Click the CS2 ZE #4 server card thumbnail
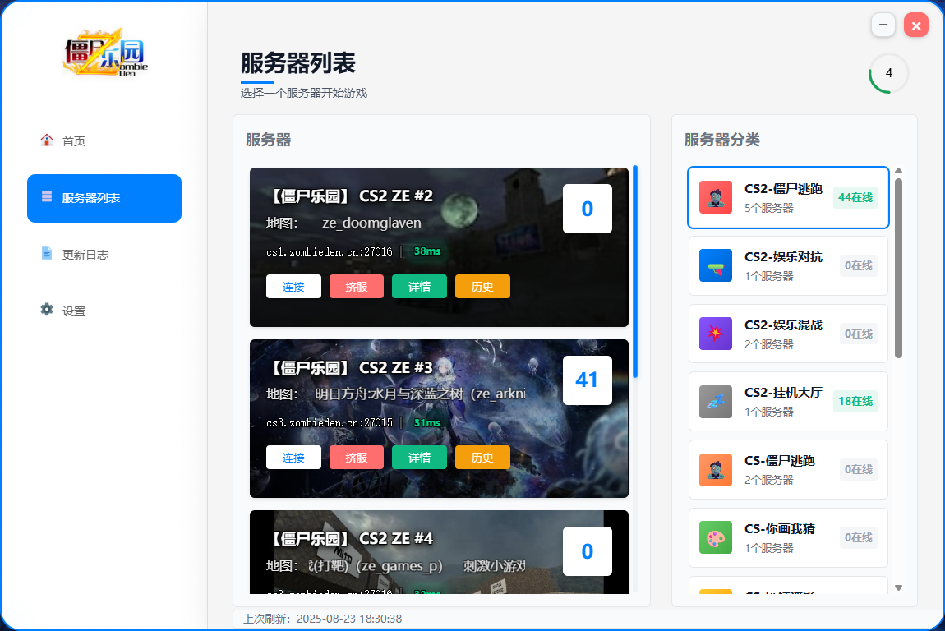945x631 pixels. click(439, 552)
